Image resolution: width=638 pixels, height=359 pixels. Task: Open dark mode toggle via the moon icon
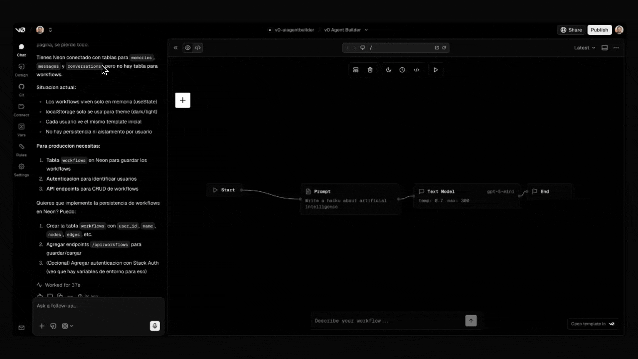pos(389,70)
